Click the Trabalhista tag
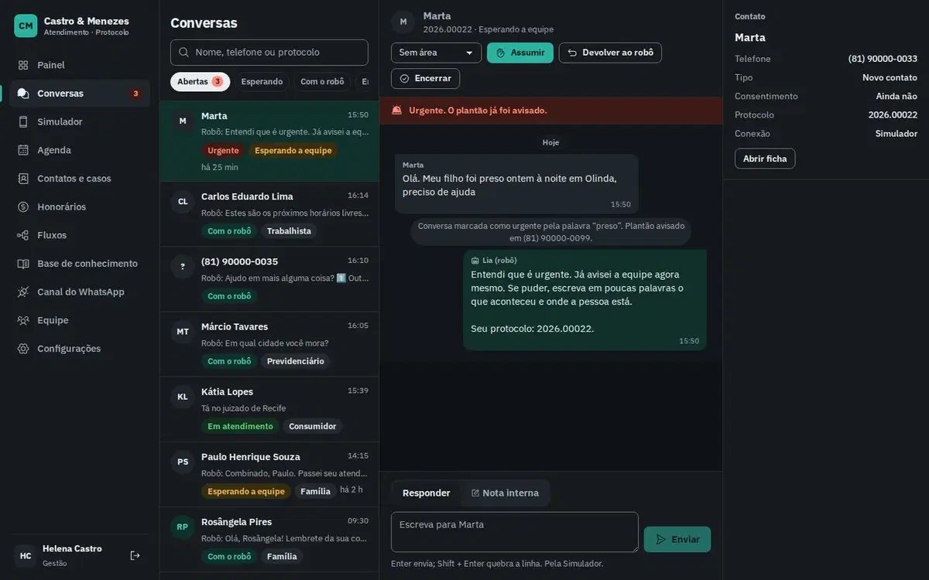This screenshot has height=580, width=929. 289,231
